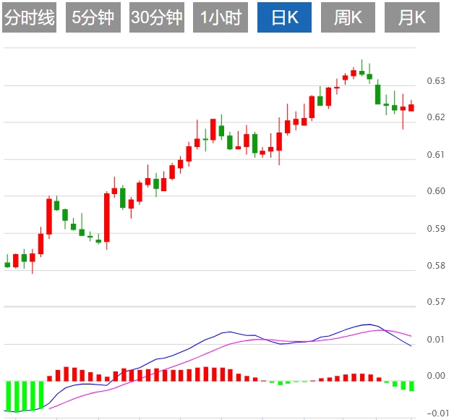Select the 5分钟 chart tab
The image size is (462, 420).
(93, 18)
